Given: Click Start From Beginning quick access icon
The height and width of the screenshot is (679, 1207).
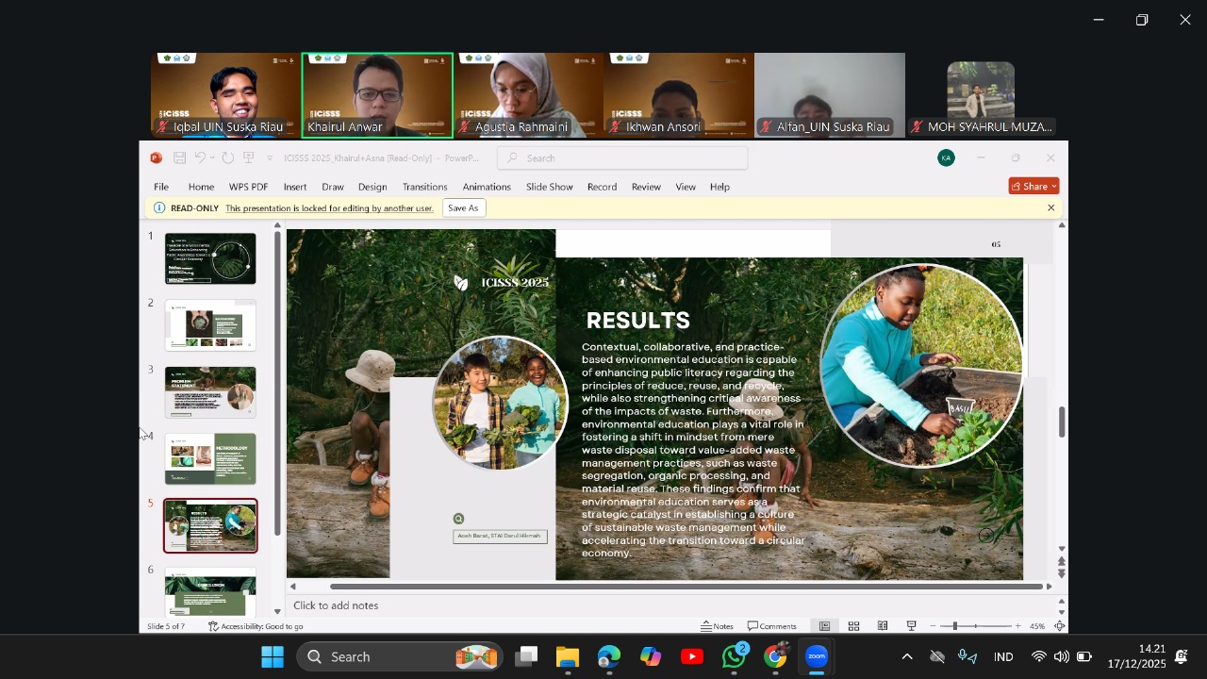Looking at the screenshot, I should point(249,158).
